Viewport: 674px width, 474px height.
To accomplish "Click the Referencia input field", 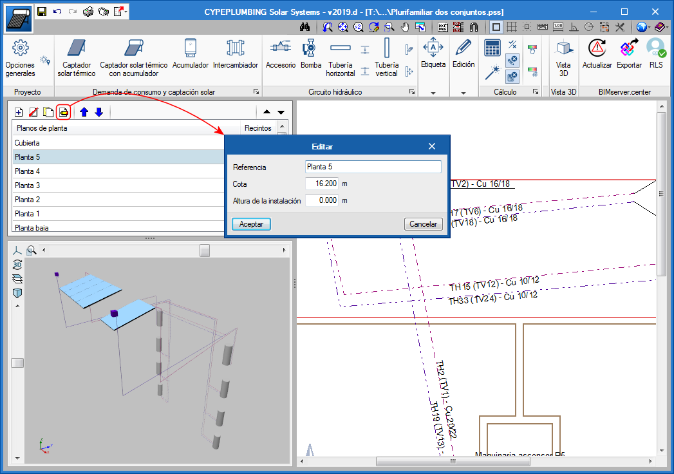I will (x=373, y=167).
